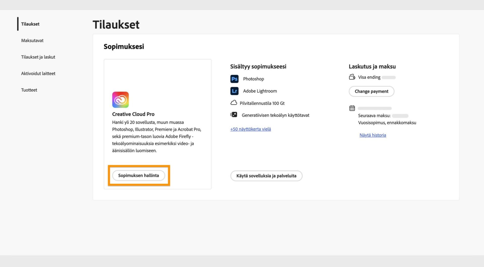Click the Creative Cloud Pro logo icon
Image resolution: width=484 pixels, height=267 pixels.
click(120, 99)
